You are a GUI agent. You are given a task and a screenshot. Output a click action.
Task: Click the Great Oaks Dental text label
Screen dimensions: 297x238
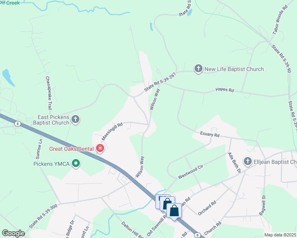71,149
